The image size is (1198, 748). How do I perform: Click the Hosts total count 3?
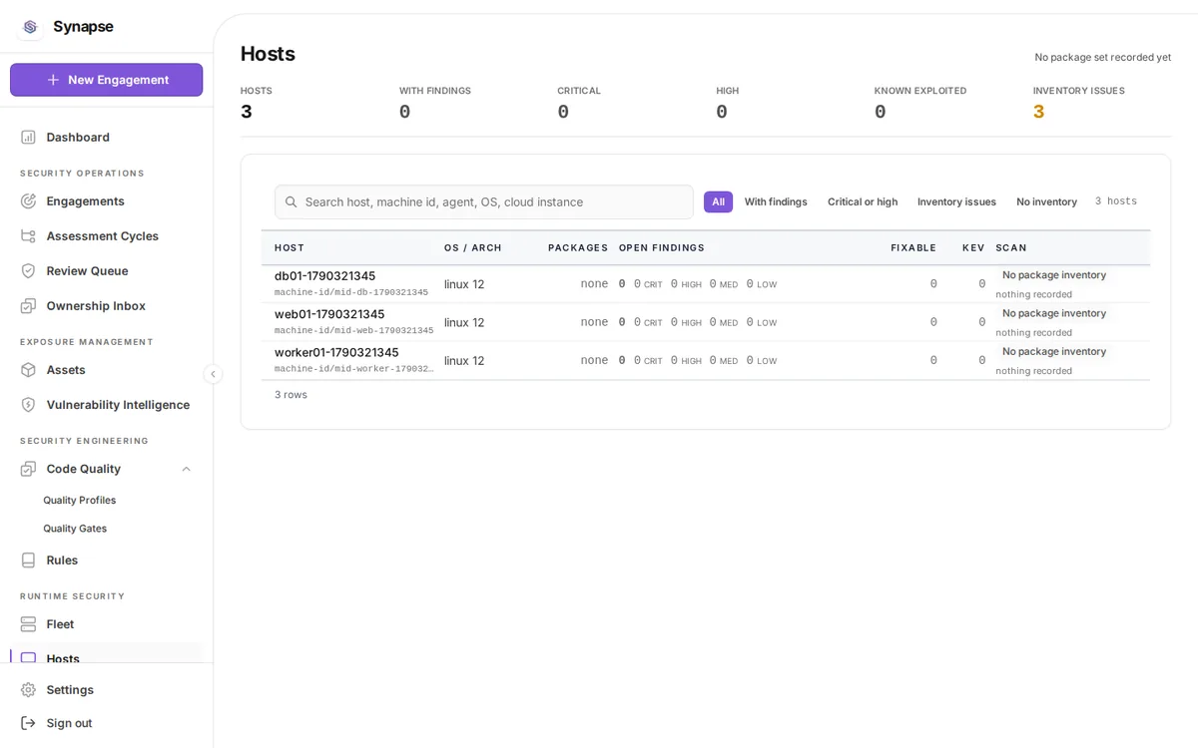(x=247, y=112)
